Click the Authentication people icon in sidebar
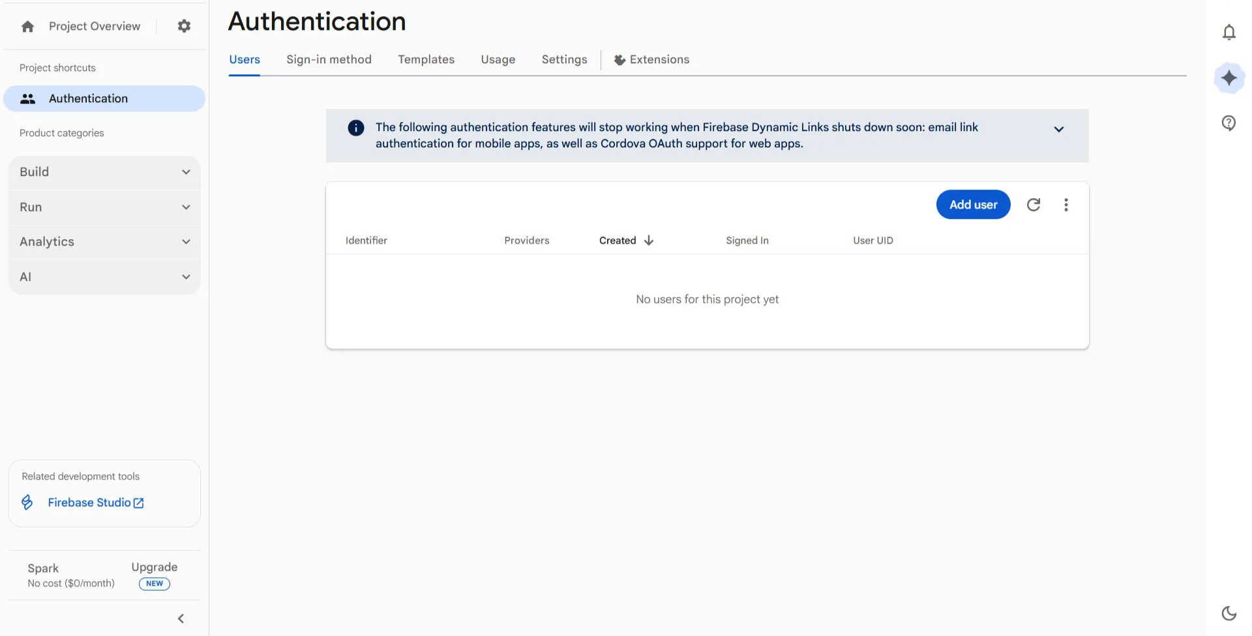 pos(28,99)
